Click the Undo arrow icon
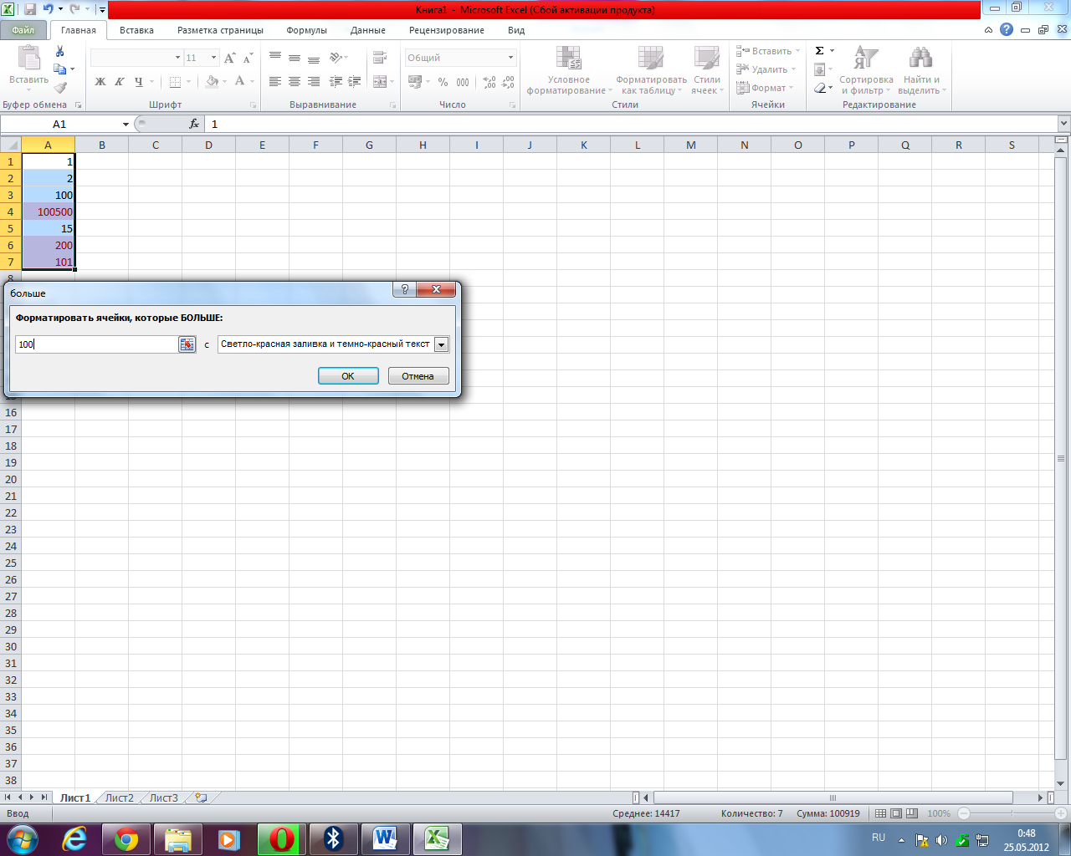The height and width of the screenshot is (856, 1071). click(x=49, y=9)
